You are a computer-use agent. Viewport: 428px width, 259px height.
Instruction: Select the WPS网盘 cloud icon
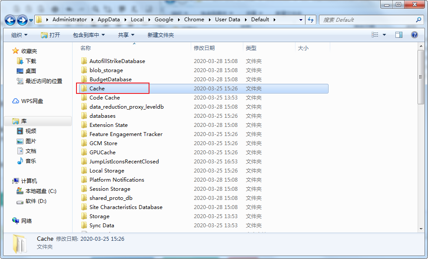[x=16, y=101]
